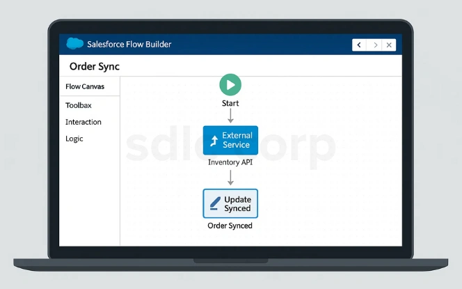Click the green Start play icon
The height and width of the screenshot is (289, 462).
(230, 85)
